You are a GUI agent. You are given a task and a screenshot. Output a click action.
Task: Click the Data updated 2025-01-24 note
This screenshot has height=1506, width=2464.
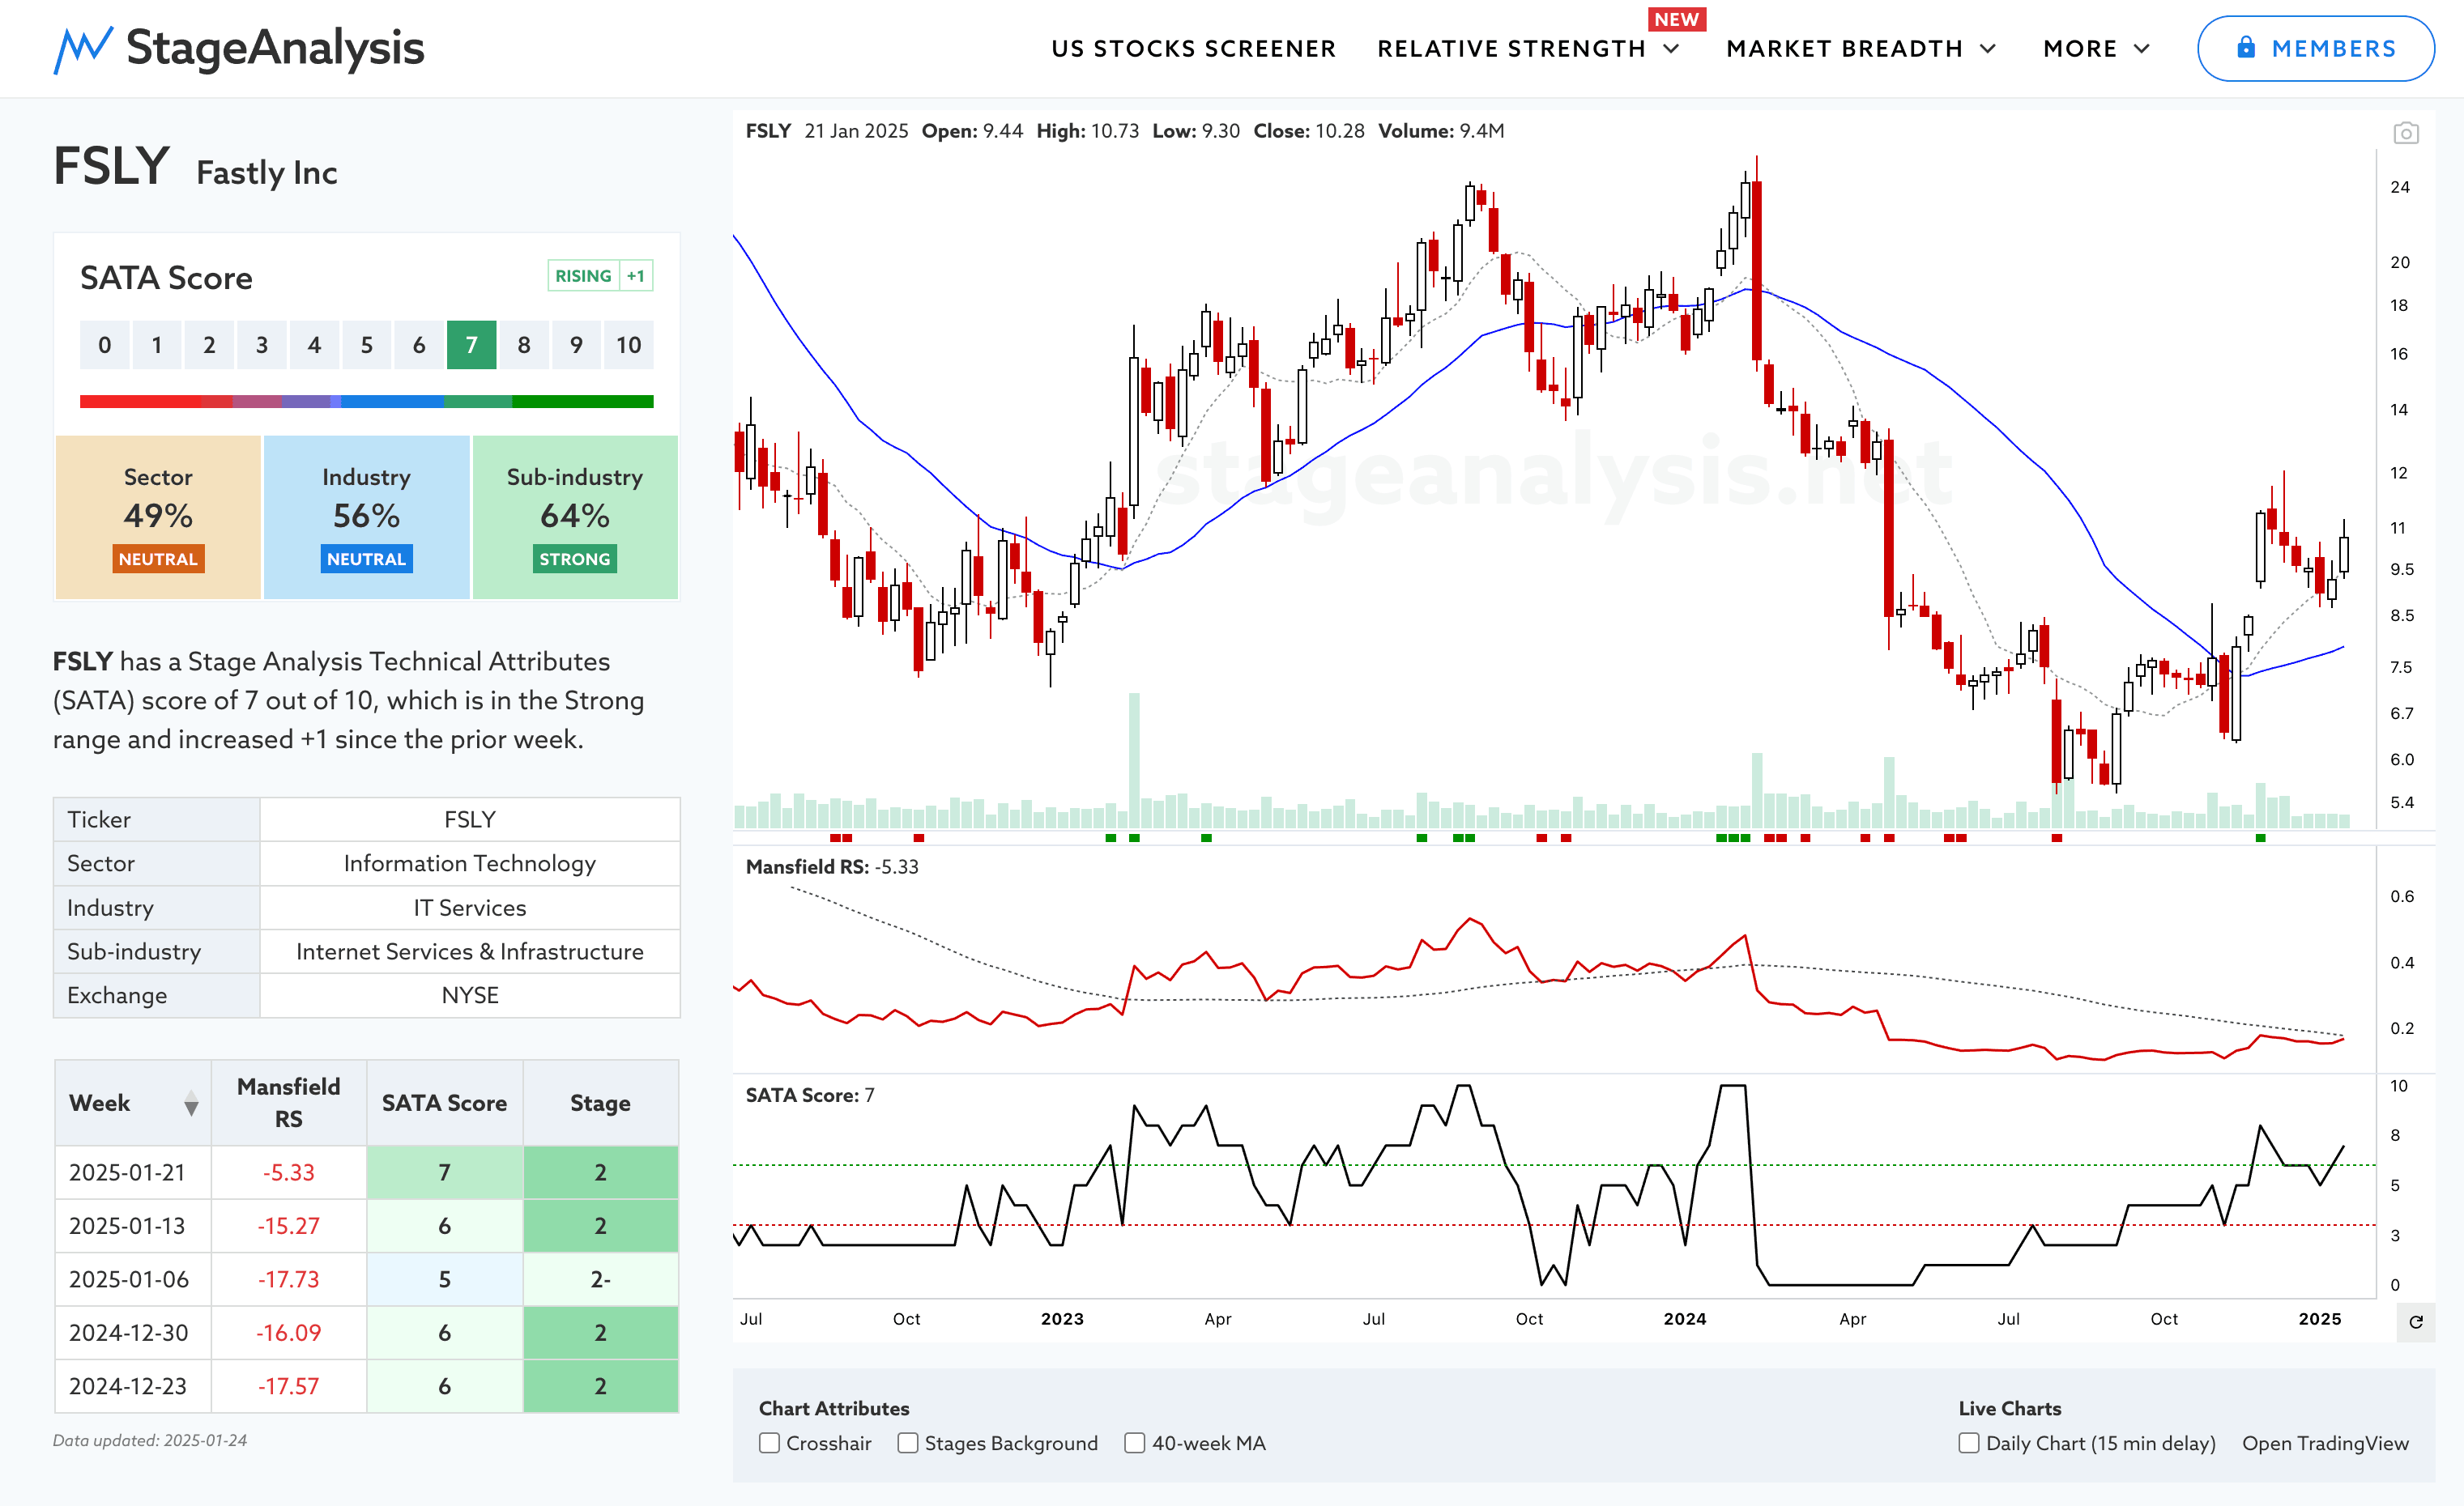150,1440
